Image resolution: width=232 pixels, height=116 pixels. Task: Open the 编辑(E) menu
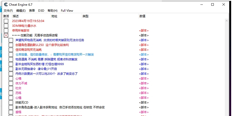[x=21, y=11]
